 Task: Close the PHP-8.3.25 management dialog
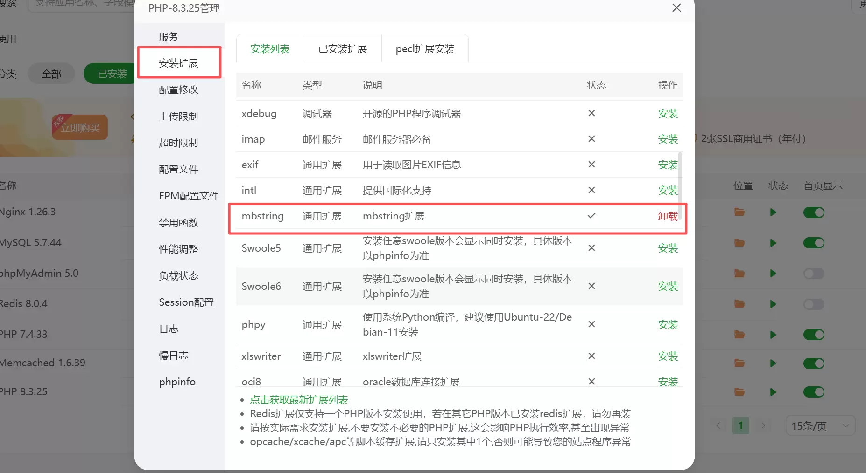point(676,8)
